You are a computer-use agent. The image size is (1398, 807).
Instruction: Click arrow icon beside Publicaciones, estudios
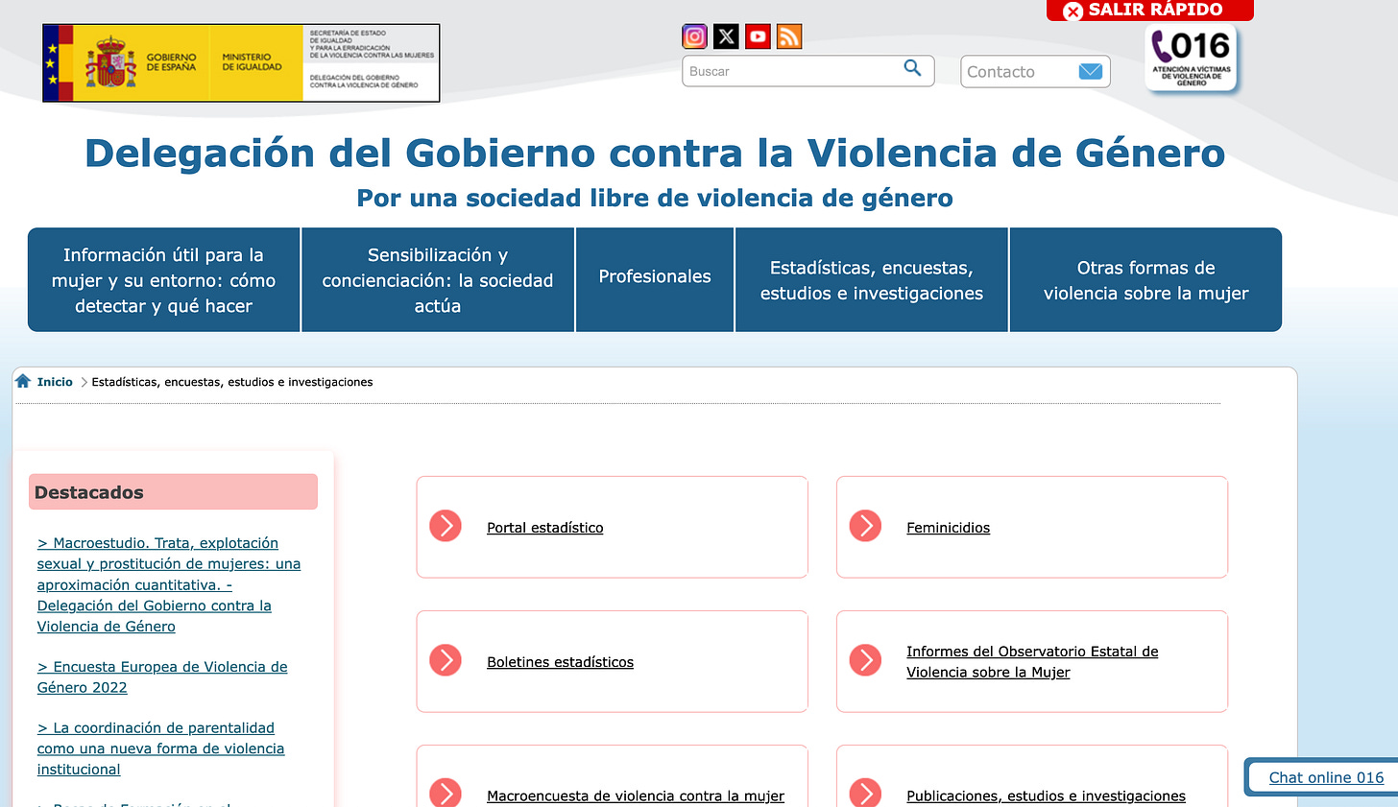click(865, 793)
